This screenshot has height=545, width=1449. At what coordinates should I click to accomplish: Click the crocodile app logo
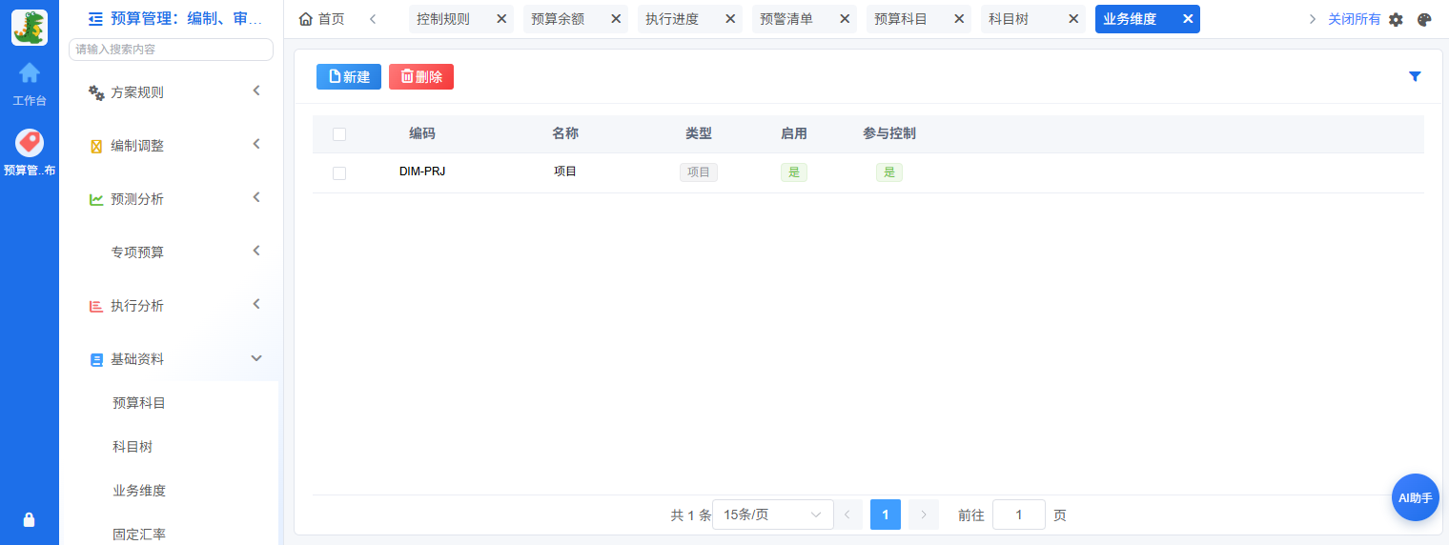pyautogui.click(x=30, y=28)
